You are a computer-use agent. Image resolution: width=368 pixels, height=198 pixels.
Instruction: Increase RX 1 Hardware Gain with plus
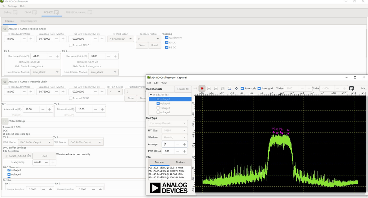click(57, 56)
